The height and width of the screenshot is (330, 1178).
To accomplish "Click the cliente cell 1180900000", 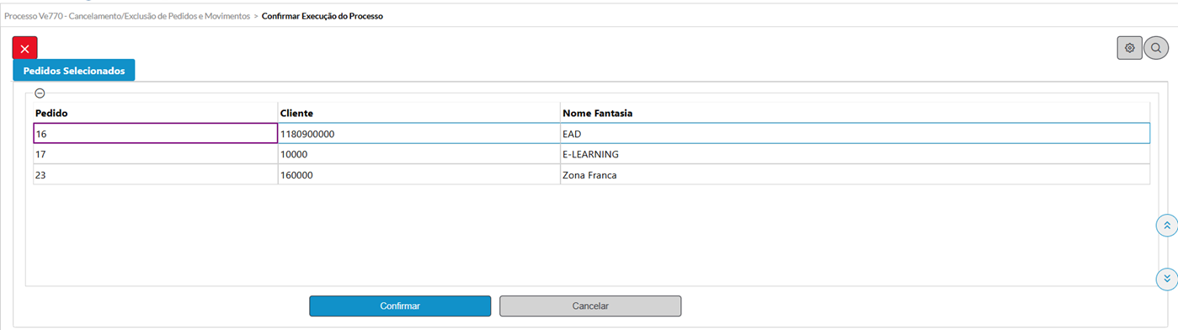I will point(419,134).
